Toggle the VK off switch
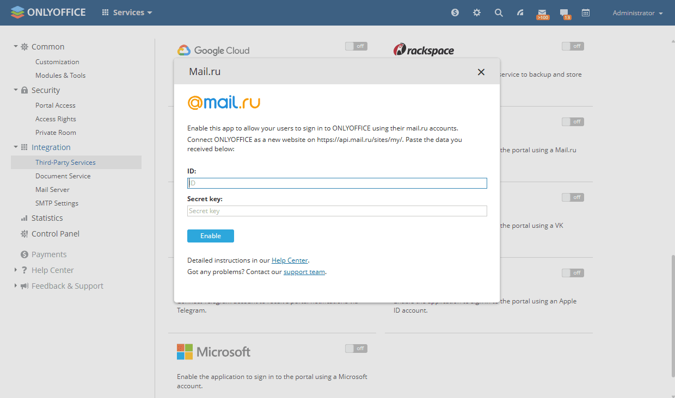Image resolution: width=675 pixels, height=398 pixels. pos(573,197)
